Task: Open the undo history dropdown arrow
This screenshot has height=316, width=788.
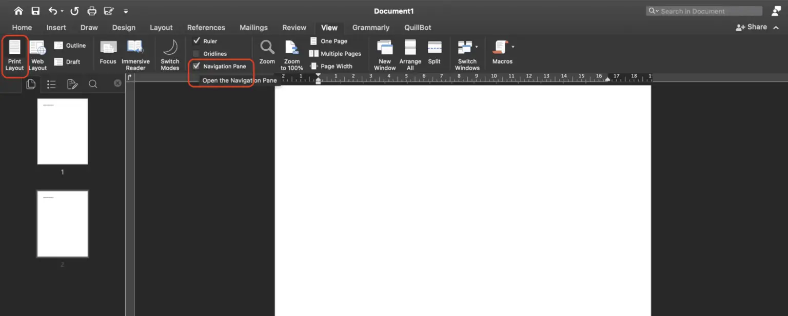Action: pyautogui.click(x=62, y=11)
